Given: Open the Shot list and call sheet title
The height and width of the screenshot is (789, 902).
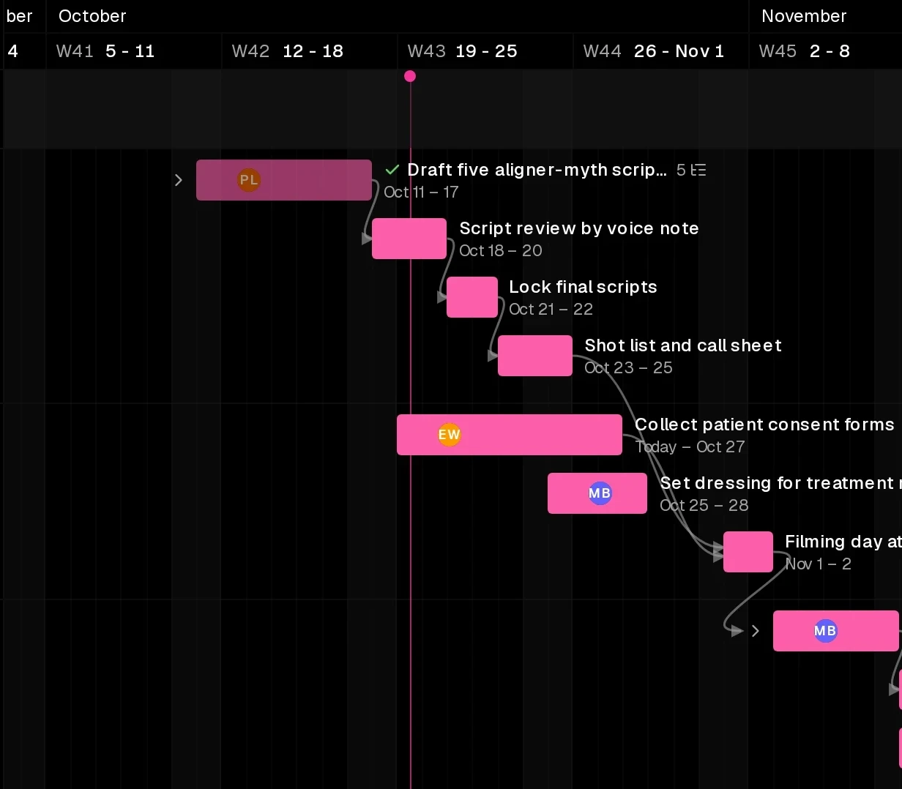Looking at the screenshot, I should pyautogui.click(x=683, y=345).
